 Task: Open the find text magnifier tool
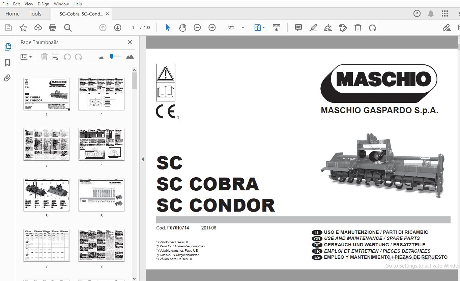68,28
